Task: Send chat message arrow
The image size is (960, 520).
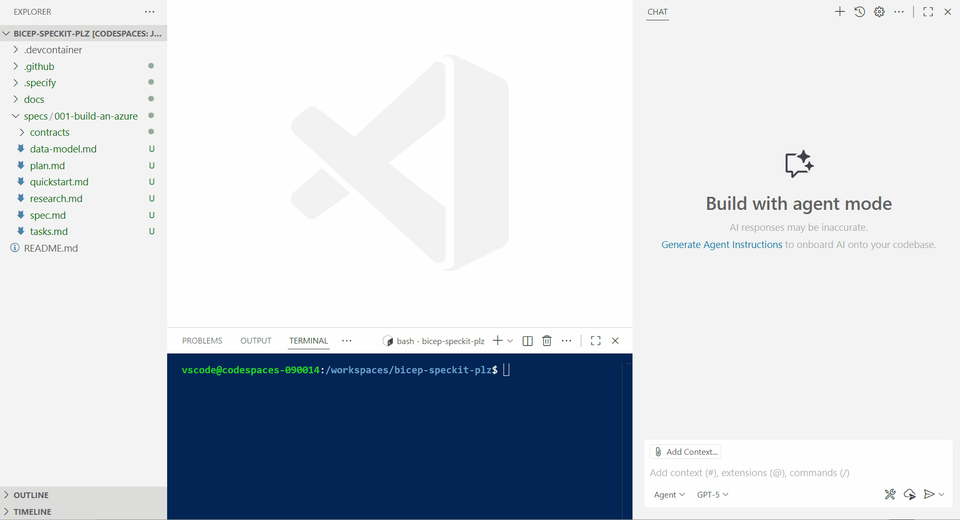Action: point(929,494)
